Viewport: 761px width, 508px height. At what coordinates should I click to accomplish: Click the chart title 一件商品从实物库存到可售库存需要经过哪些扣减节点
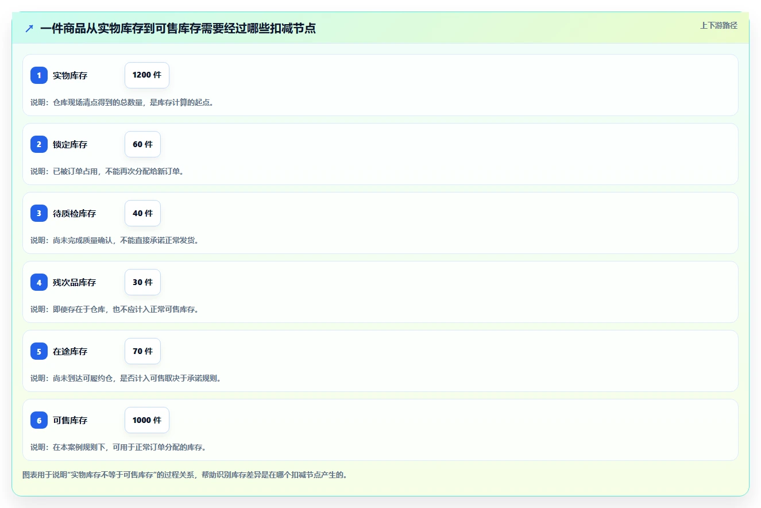[178, 28]
